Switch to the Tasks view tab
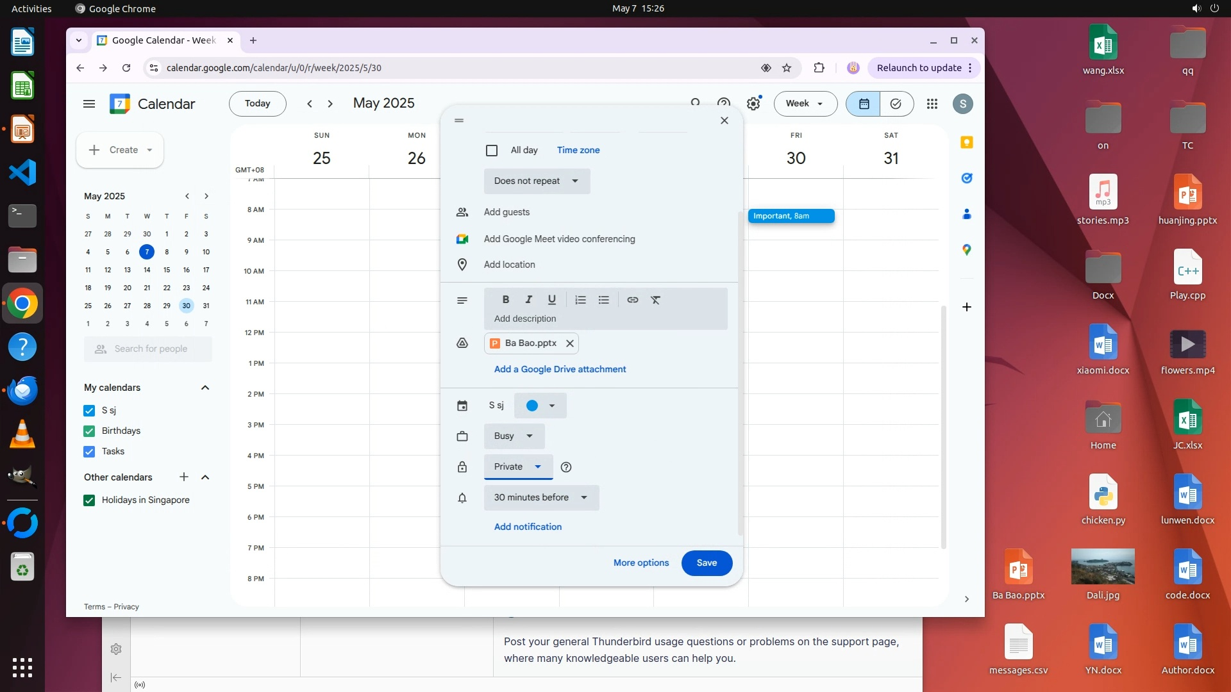The image size is (1231, 692). click(x=896, y=104)
